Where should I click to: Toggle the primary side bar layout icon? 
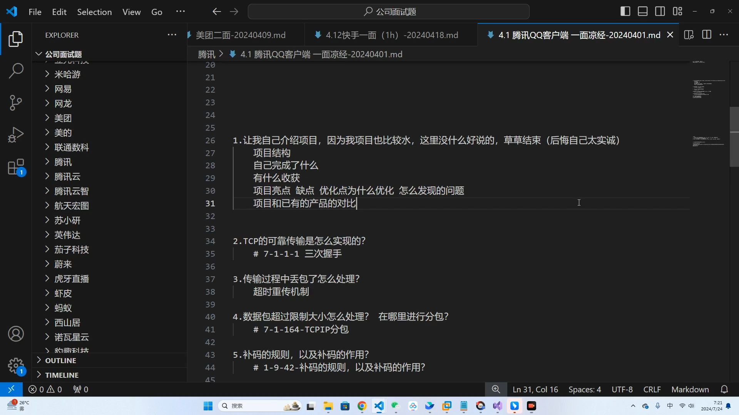[625, 12]
